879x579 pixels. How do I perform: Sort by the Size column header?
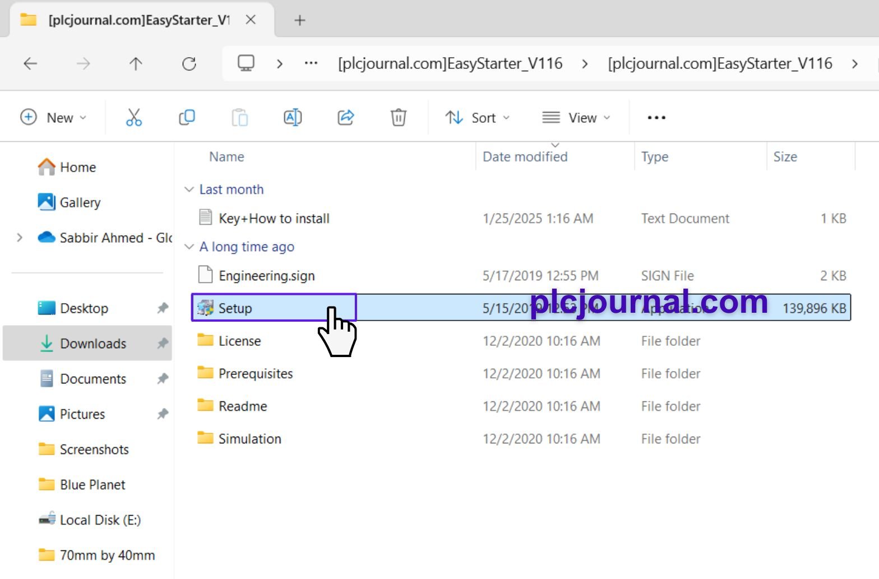click(x=785, y=157)
